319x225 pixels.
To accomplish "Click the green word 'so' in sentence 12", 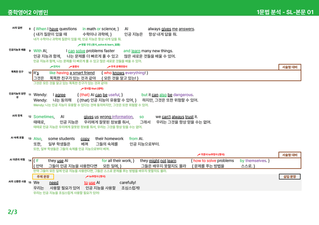I will click(142, 117).
